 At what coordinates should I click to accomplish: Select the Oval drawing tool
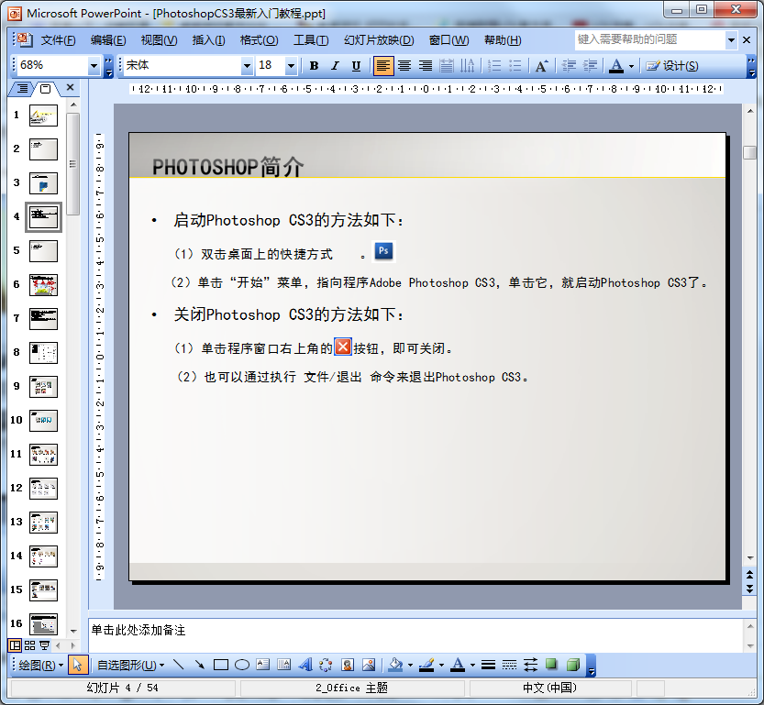242,666
